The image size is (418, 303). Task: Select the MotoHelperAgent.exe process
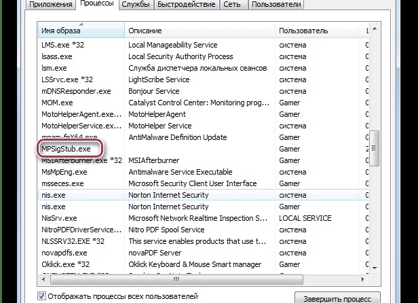204,114
